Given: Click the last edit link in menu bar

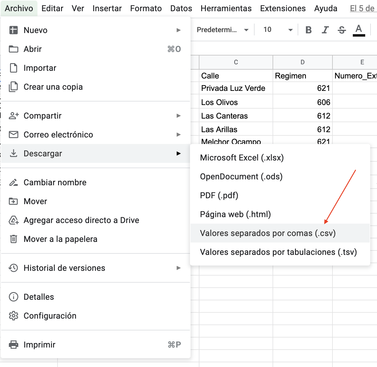Looking at the screenshot, I should point(362,8).
